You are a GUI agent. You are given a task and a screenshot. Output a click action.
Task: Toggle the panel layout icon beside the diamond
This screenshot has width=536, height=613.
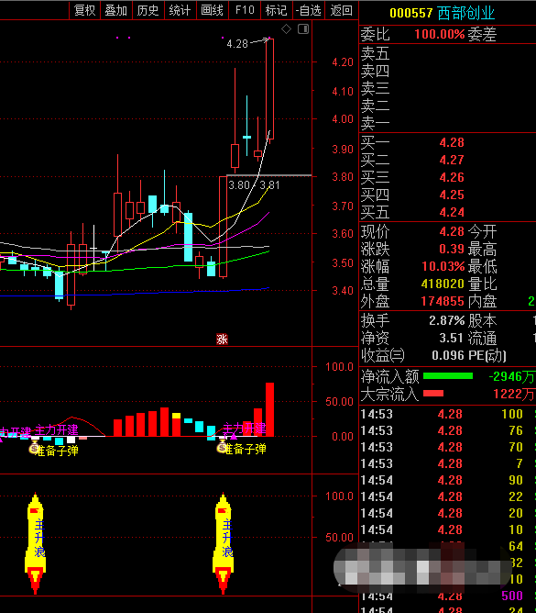303,29
